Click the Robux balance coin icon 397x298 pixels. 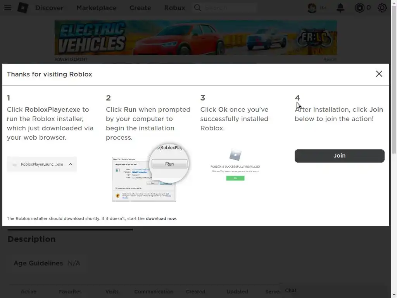tap(359, 8)
